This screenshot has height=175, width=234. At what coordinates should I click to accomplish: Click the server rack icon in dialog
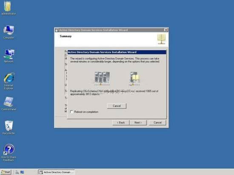tap(102, 79)
